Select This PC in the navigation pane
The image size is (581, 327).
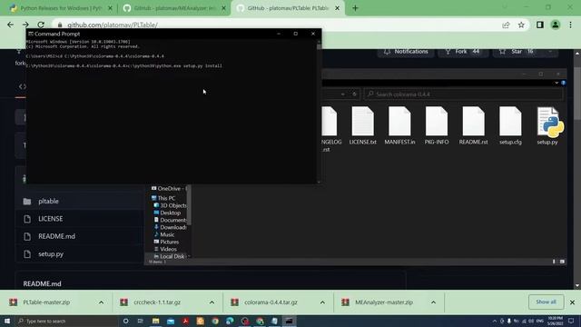pyautogui.click(x=163, y=198)
